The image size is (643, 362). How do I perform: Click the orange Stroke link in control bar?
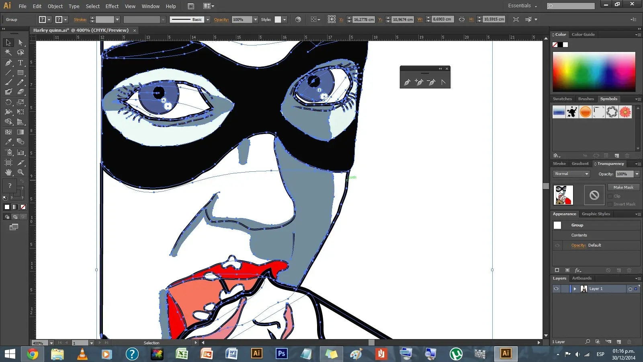click(80, 19)
